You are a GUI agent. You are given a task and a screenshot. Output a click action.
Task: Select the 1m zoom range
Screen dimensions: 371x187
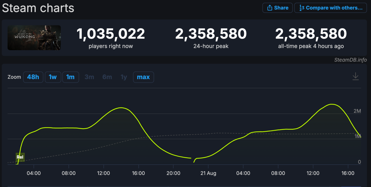[x=71, y=77]
